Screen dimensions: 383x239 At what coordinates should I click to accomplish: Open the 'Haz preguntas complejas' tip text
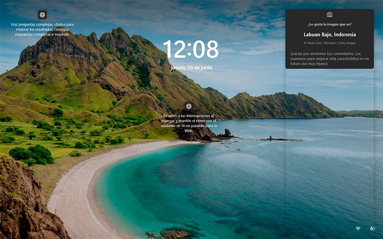click(42, 30)
